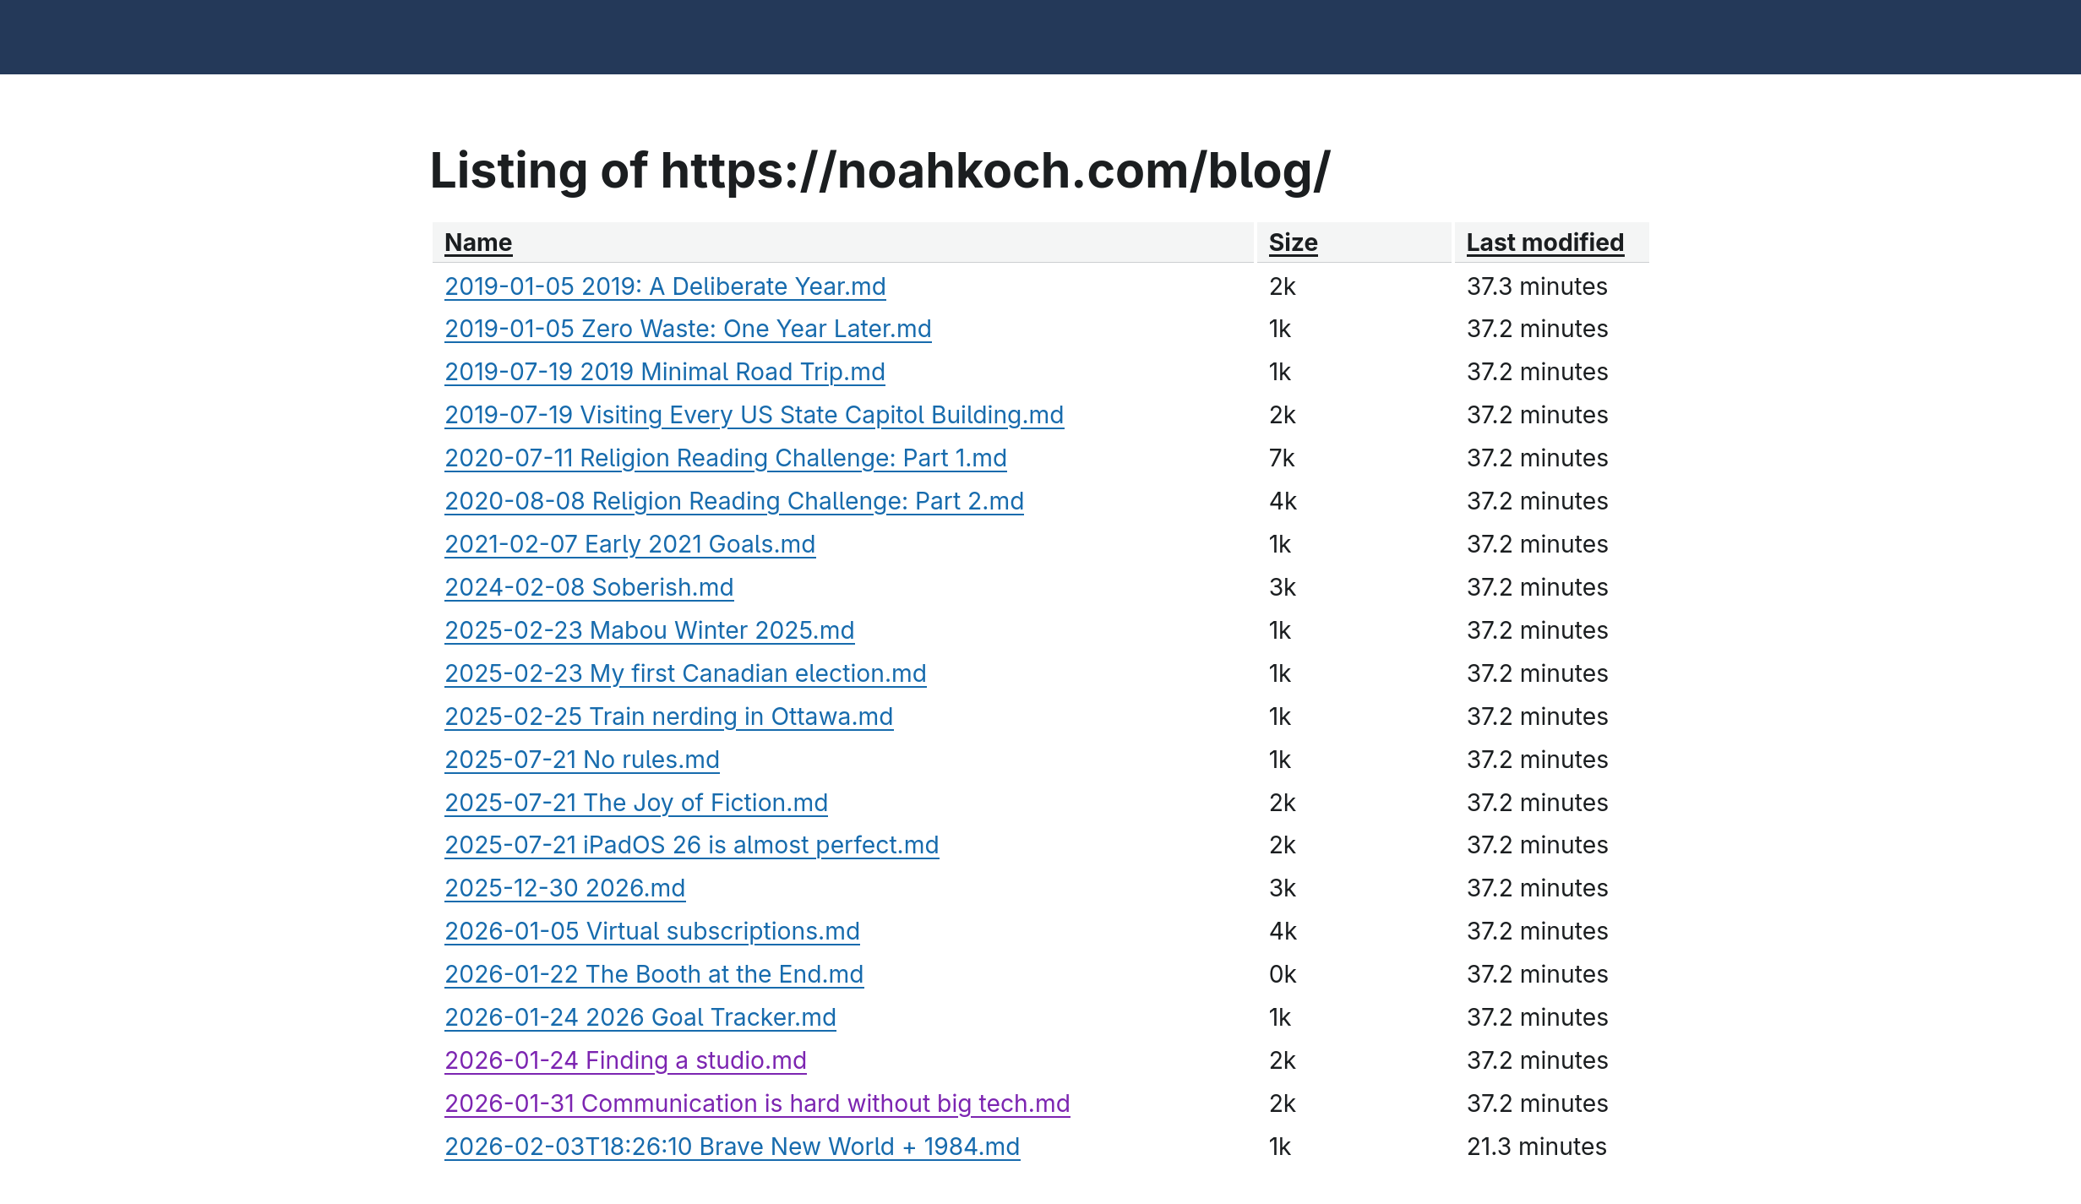Sort the listing by Size column
The image size is (2081, 1204).
[1293, 242]
